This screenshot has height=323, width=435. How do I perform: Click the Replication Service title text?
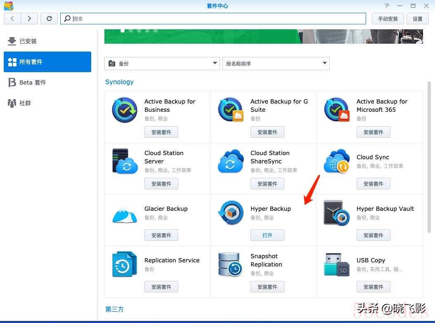[172, 260]
